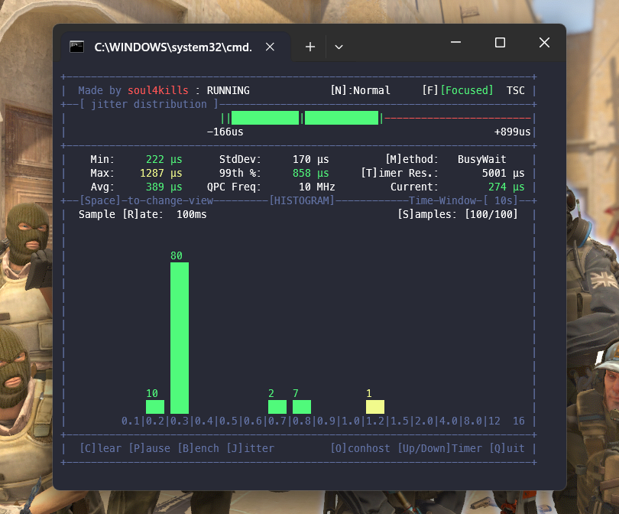Click the [B]ench command
The height and width of the screenshot is (514, 619).
click(x=198, y=448)
